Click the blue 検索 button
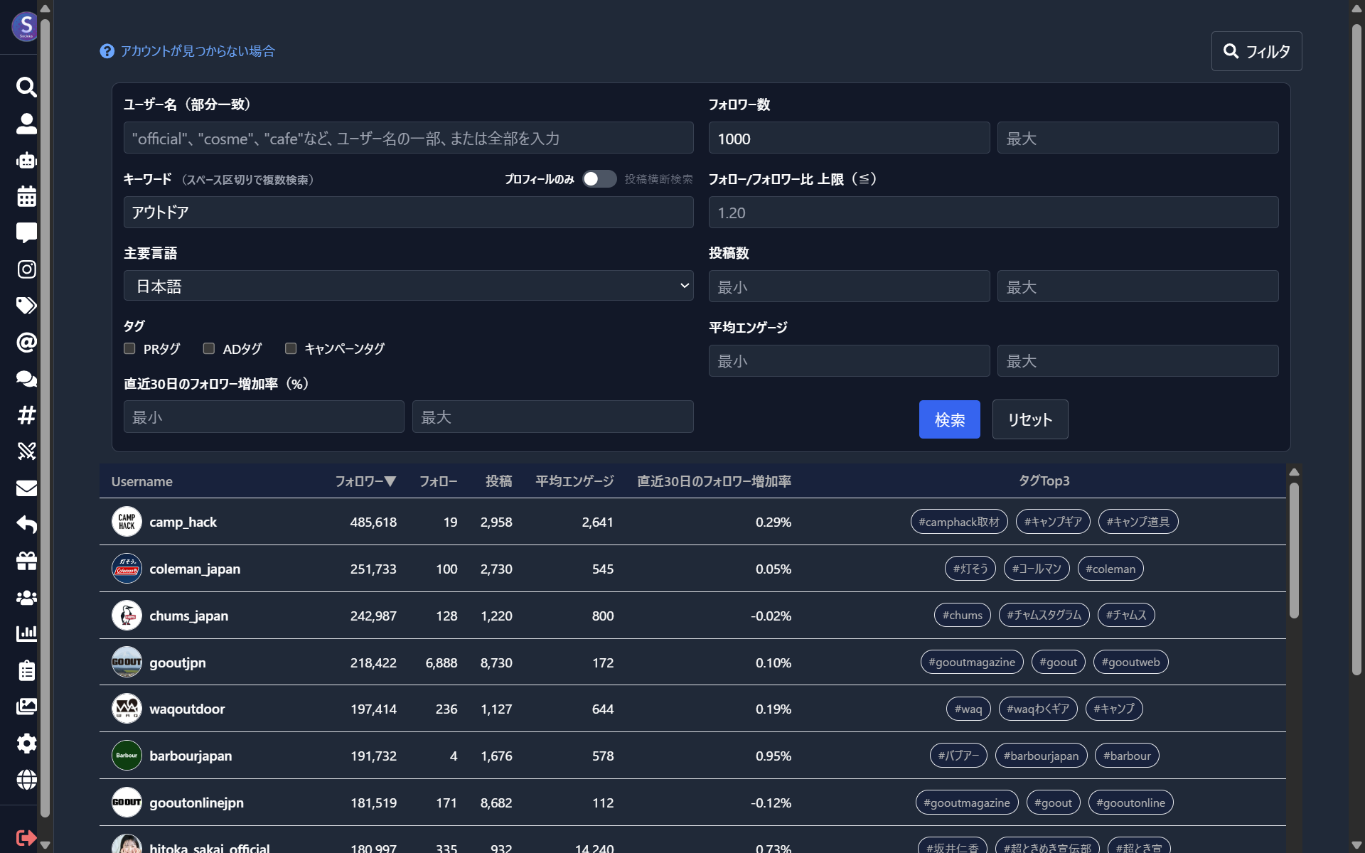1365x853 pixels. pyautogui.click(x=949, y=419)
